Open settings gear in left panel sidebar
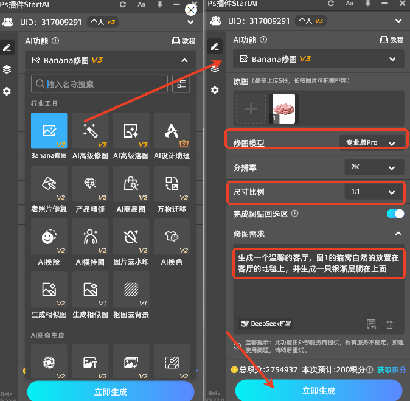410x401 pixels. pyautogui.click(x=7, y=91)
